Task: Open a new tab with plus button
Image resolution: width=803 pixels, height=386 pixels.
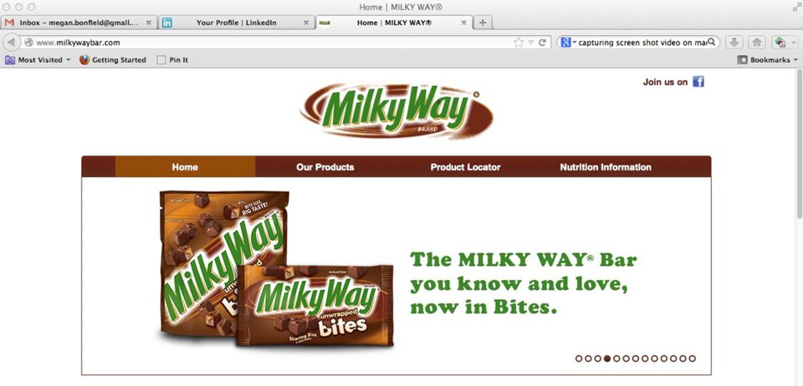Action: 483,23
